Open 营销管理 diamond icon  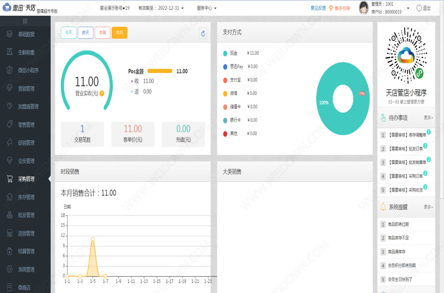pos(10,88)
